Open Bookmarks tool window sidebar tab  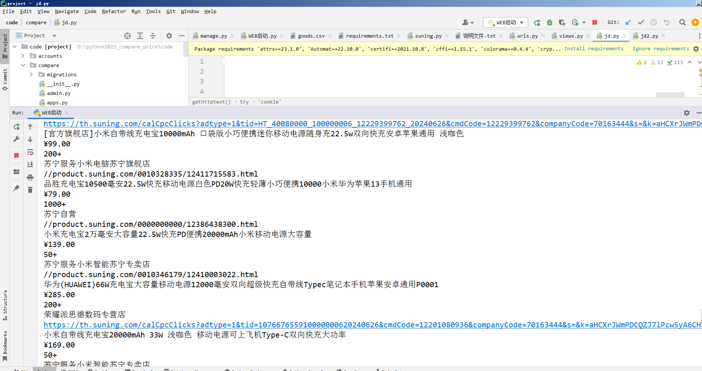point(5,346)
